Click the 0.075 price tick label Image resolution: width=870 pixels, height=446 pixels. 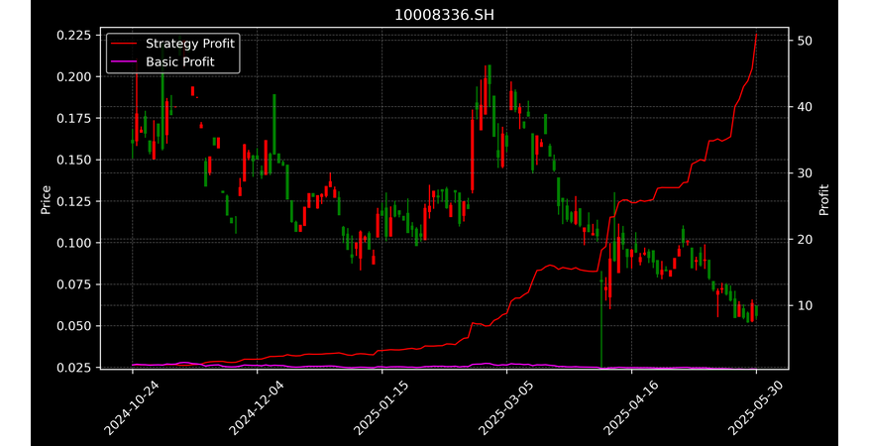point(73,284)
